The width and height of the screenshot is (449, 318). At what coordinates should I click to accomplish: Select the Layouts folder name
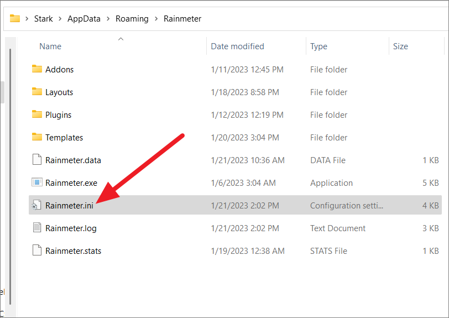59,92
